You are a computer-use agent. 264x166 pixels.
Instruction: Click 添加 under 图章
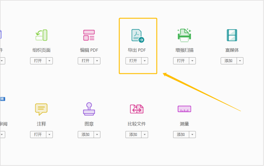point(86,135)
